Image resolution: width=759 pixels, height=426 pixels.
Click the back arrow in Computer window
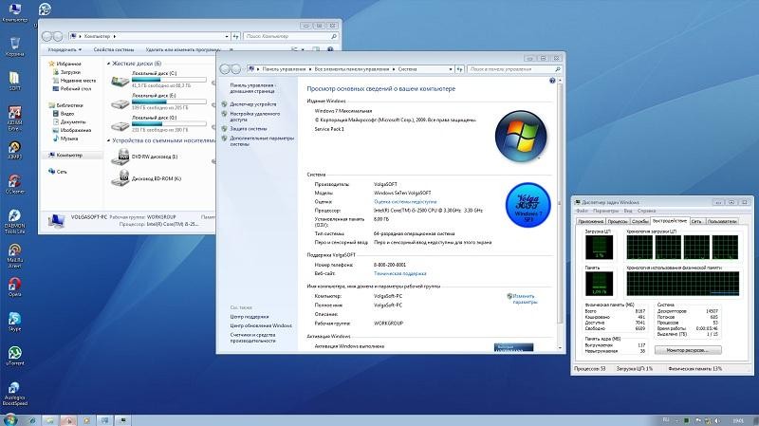[x=46, y=36]
